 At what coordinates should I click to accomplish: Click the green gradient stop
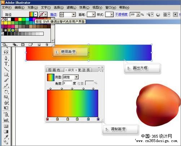click(x=77, y=119)
